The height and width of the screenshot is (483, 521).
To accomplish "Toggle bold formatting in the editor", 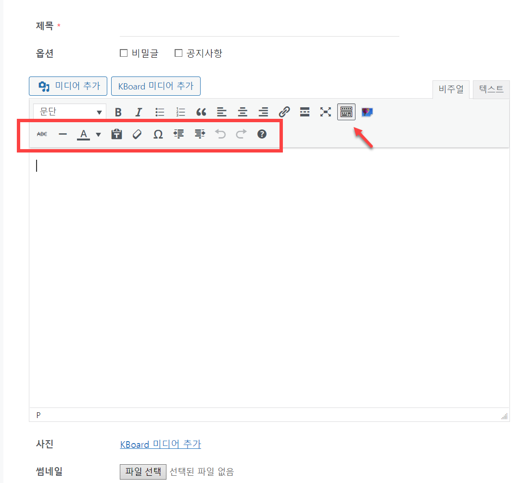I will 118,112.
